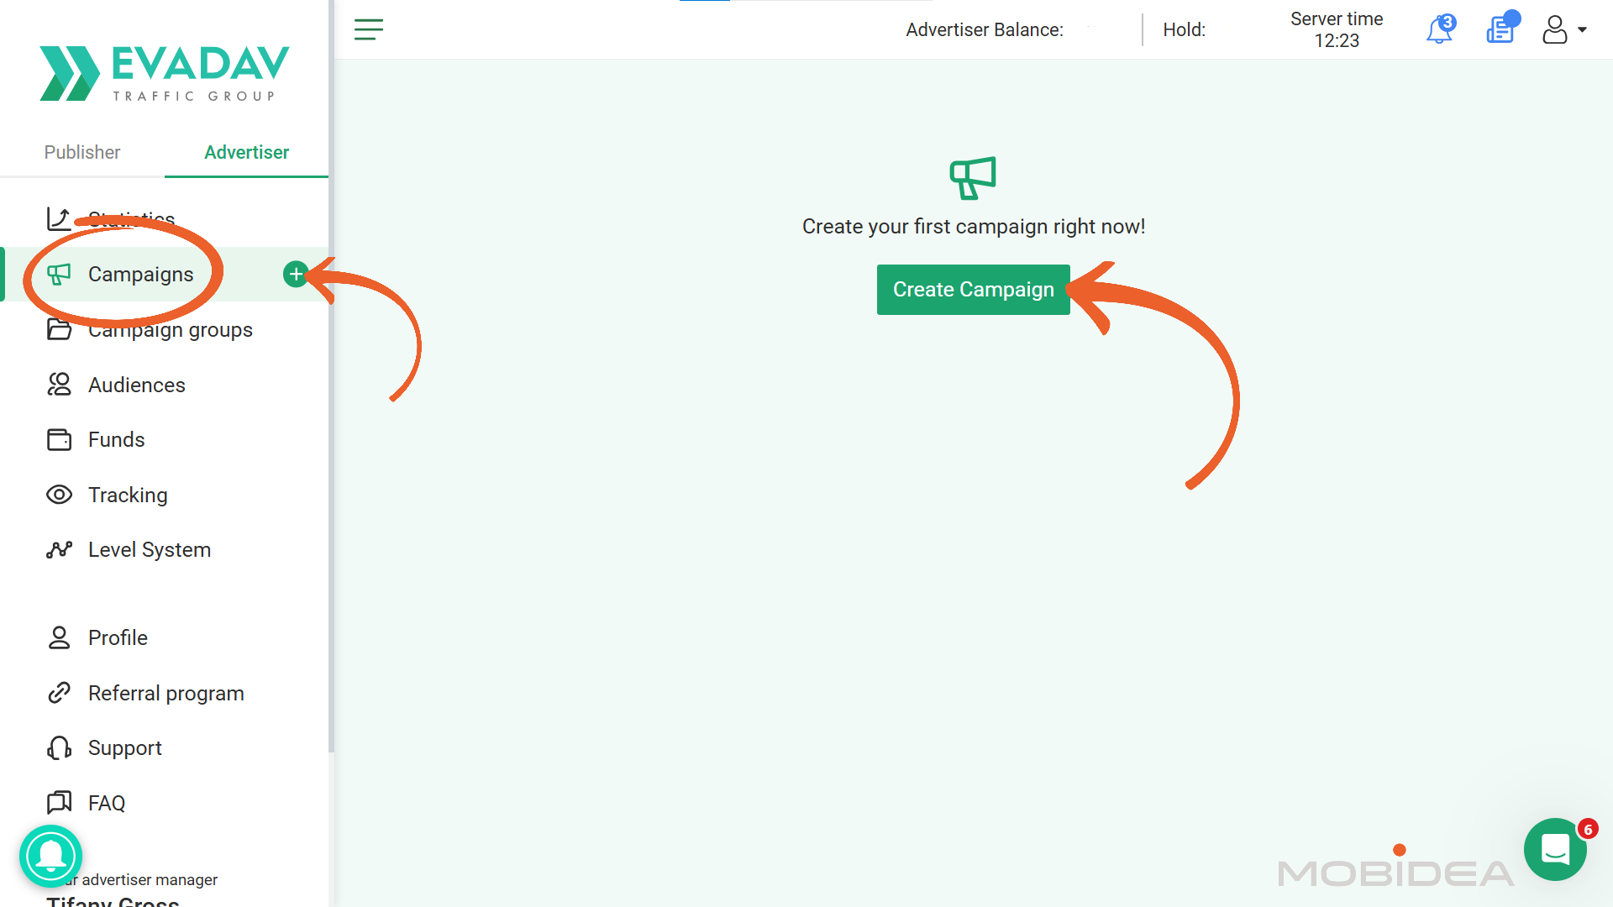Expand the user account dropdown arrow
The height and width of the screenshot is (907, 1613).
click(1582, 29)
